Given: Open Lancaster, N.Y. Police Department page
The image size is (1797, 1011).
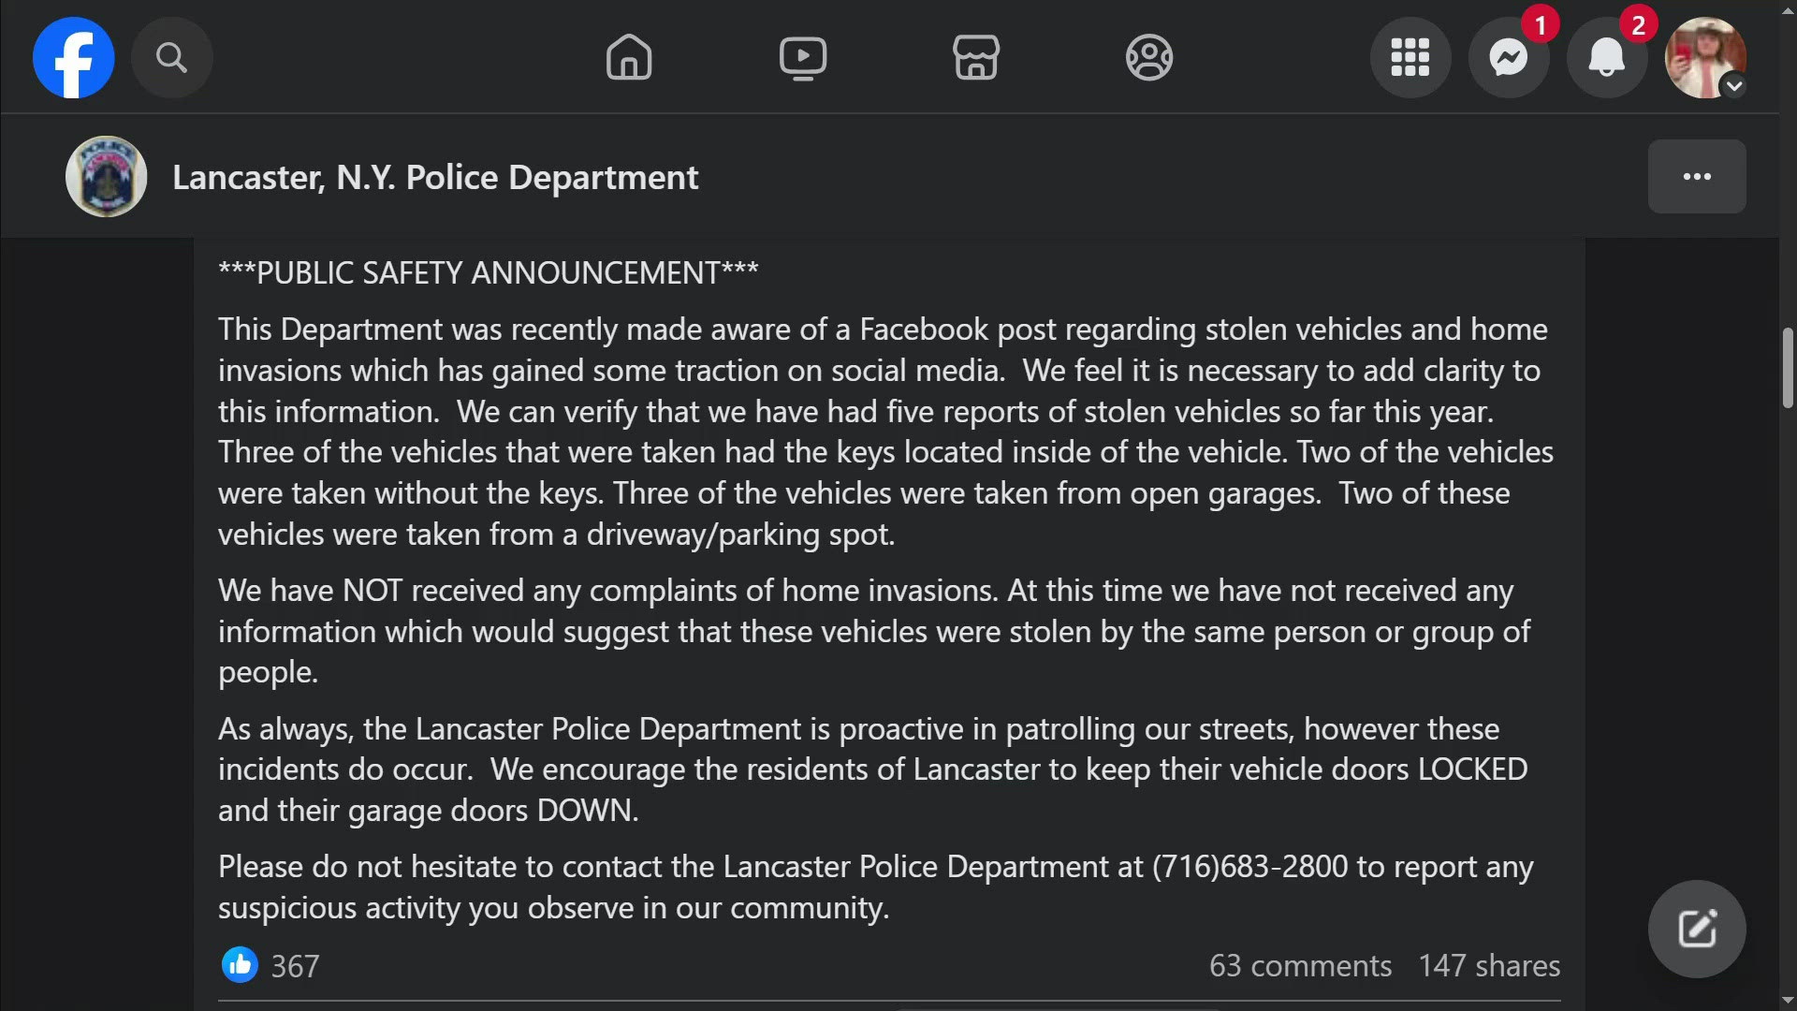Looking at the screenshot, I should point(434,177).
